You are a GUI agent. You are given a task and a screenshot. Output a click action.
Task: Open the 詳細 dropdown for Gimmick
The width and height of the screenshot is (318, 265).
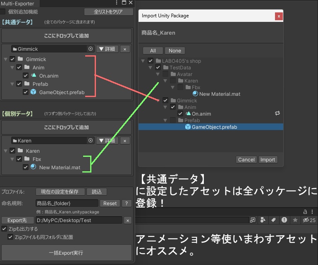coord(107,49)
